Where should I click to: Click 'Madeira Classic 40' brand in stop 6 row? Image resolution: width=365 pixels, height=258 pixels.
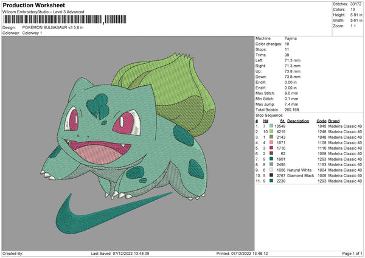tap(345, 154)
